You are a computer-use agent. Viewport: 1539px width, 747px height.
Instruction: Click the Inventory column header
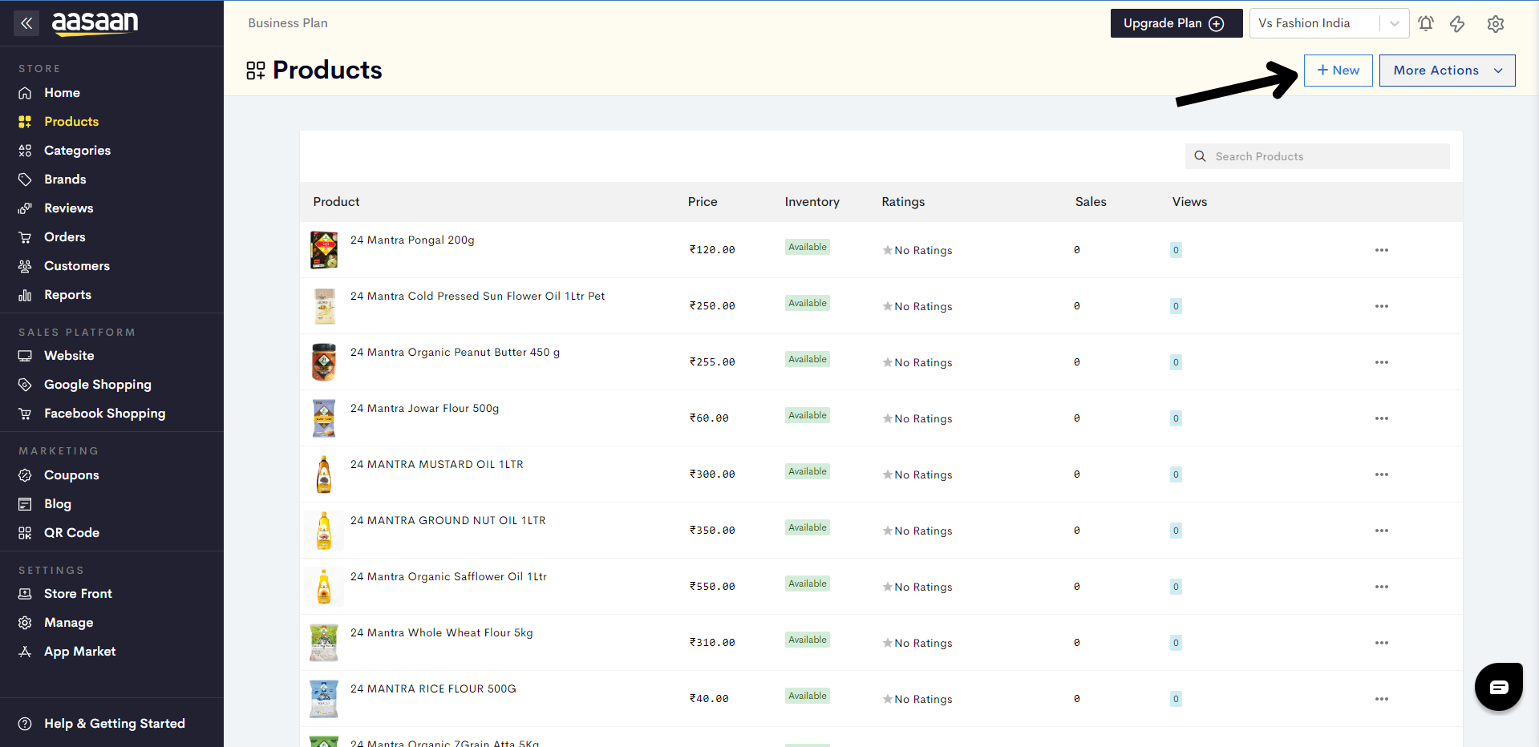tap(812, 202)
